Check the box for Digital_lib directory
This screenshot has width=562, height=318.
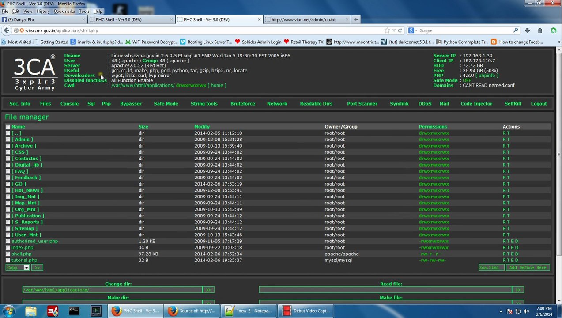[8, 165]
